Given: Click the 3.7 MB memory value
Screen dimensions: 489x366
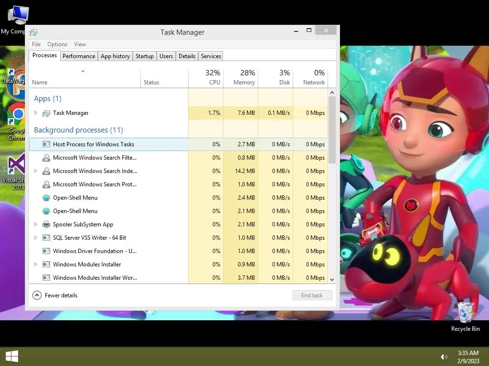Looking at the screenshot, I should tap(246, 278).
